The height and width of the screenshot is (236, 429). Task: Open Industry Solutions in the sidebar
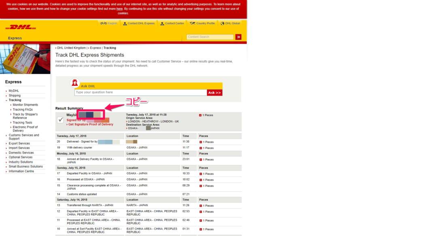(x=21, y=162)
